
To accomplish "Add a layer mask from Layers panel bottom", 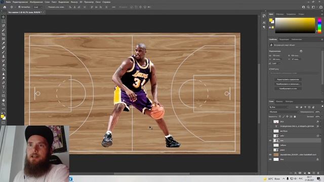I will coord(300,173).
